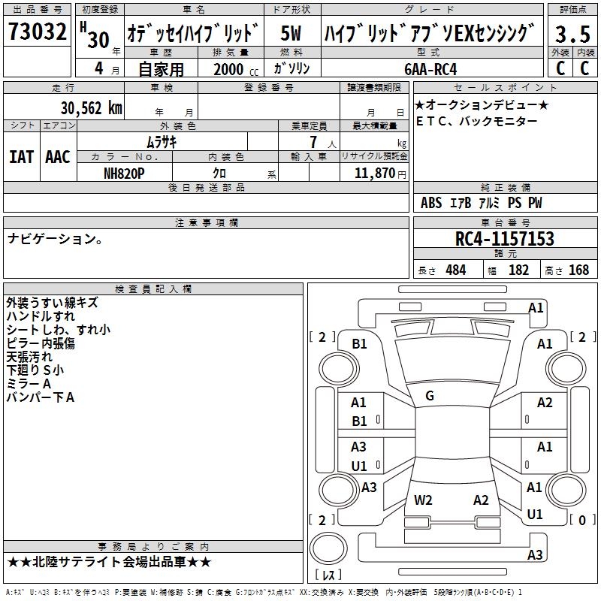Select the exterior color ムラサキ
The width and height of the screenshot is (601, 601).
(x=162, y=142)
